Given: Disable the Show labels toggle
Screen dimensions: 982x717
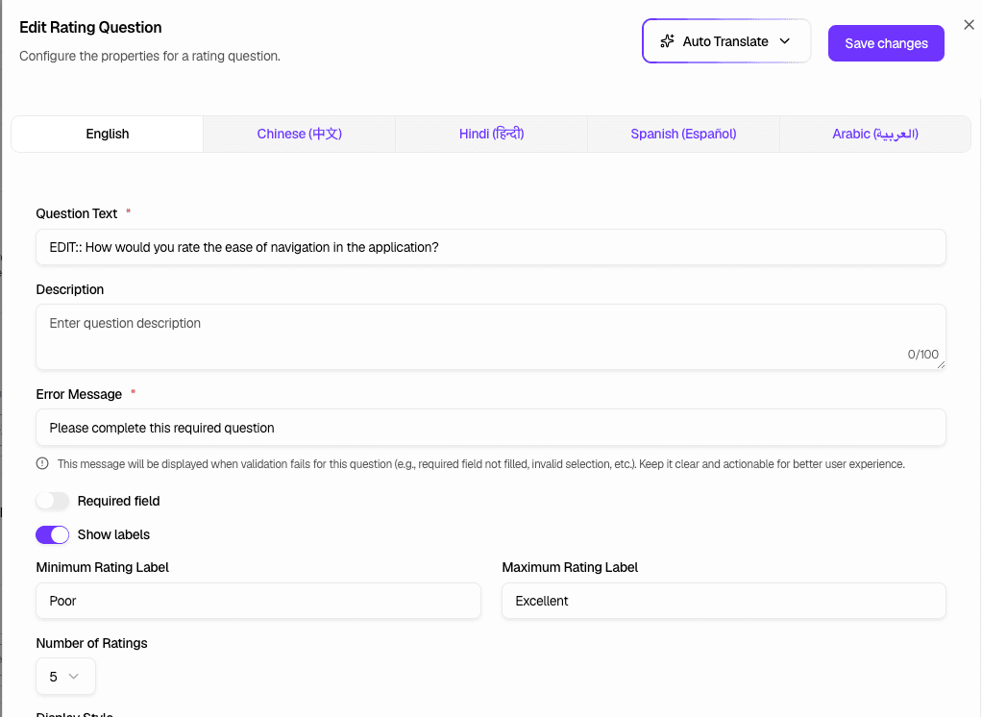Looking at the screenshot, I should click(52, 534).
